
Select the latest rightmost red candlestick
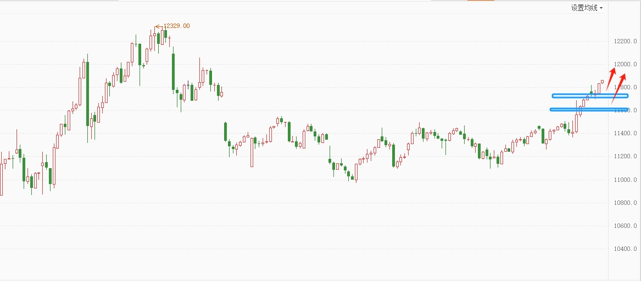(x=602, y=82)
